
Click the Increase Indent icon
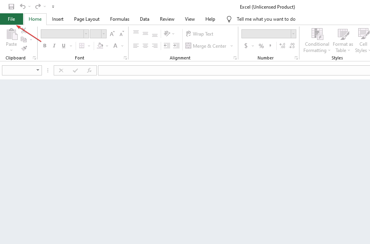[x=176, y=46]
